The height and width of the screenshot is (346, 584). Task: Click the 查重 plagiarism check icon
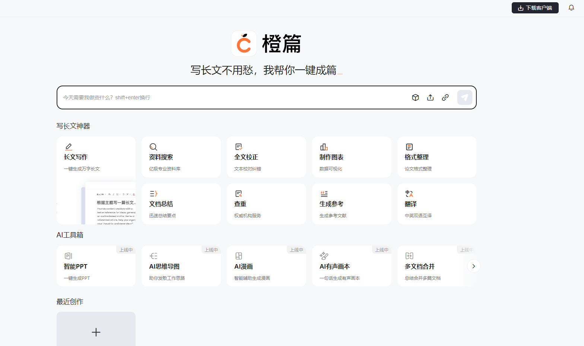[239, 194]
